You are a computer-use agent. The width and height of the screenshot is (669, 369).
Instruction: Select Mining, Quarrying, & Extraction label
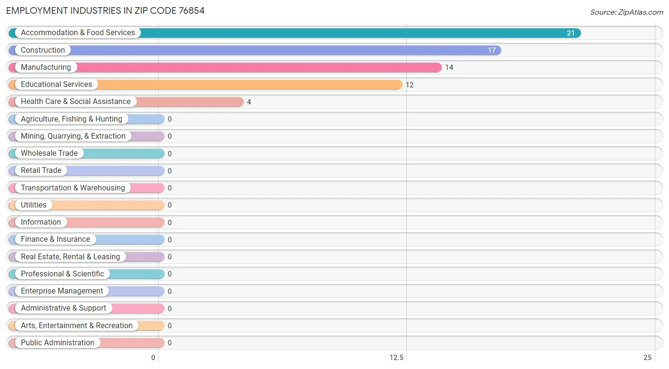coord(73,136)
